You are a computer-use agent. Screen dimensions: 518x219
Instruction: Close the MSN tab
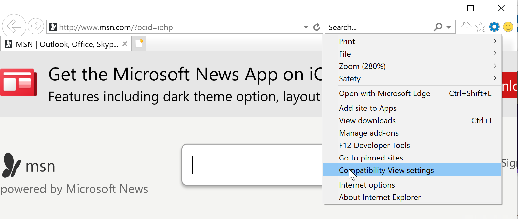pos(125,44)
